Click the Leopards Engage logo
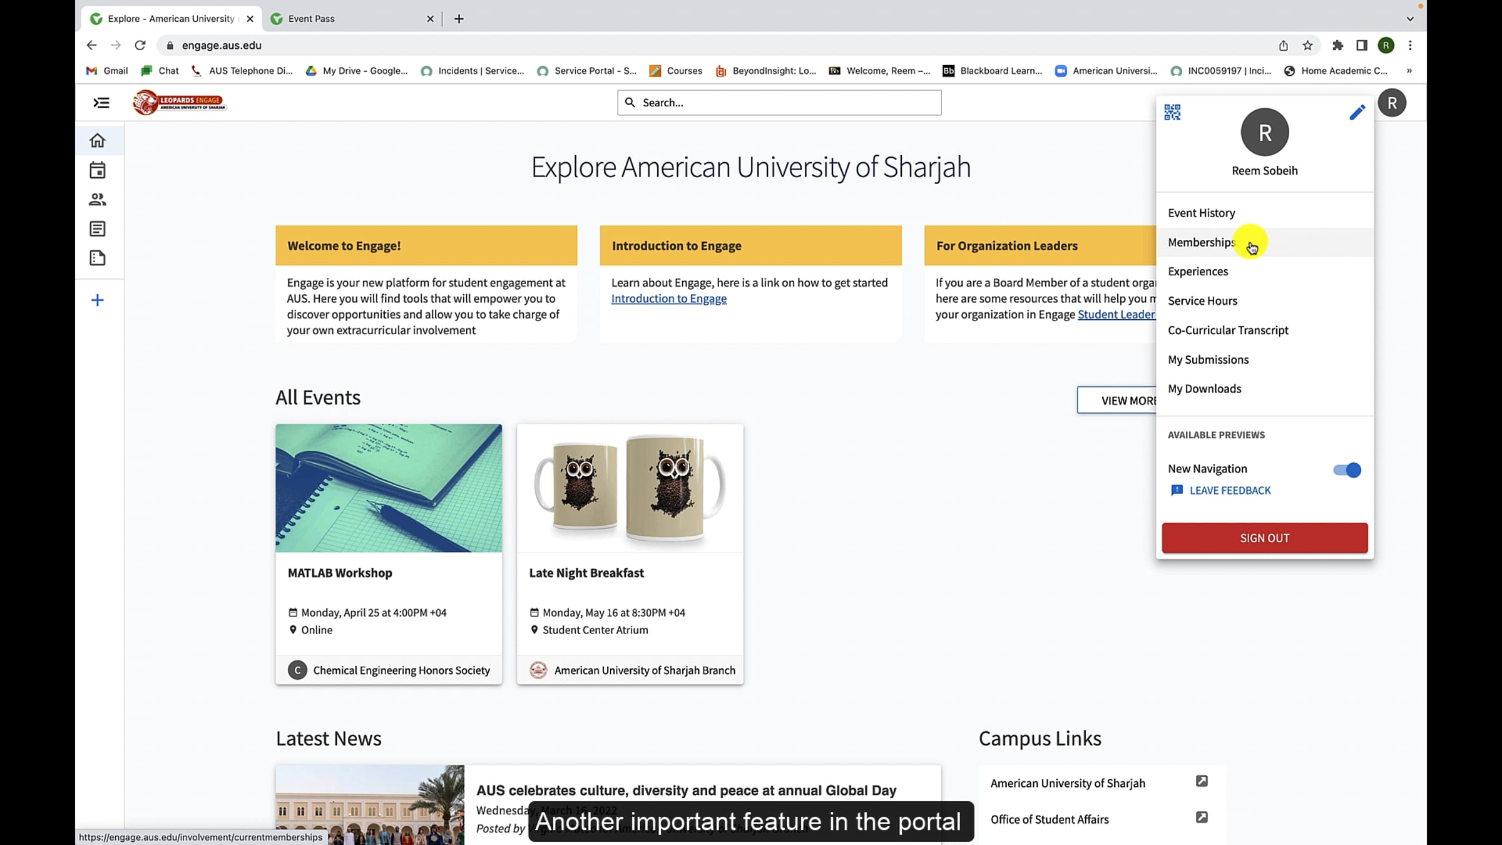 coord(179,102)
